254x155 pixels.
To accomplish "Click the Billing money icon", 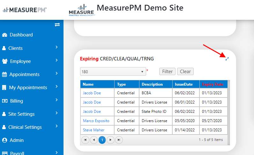I will [5, 101].
